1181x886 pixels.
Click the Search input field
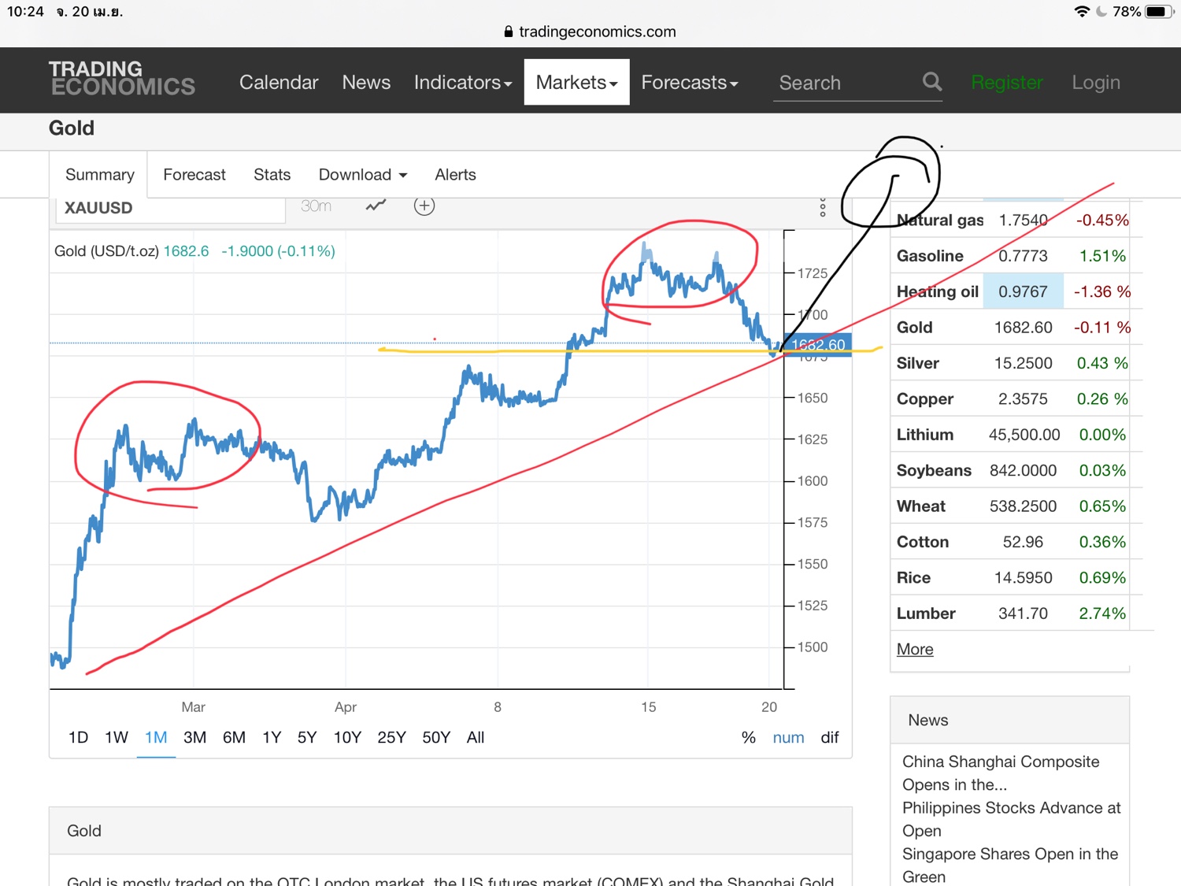tap(842, 83)
